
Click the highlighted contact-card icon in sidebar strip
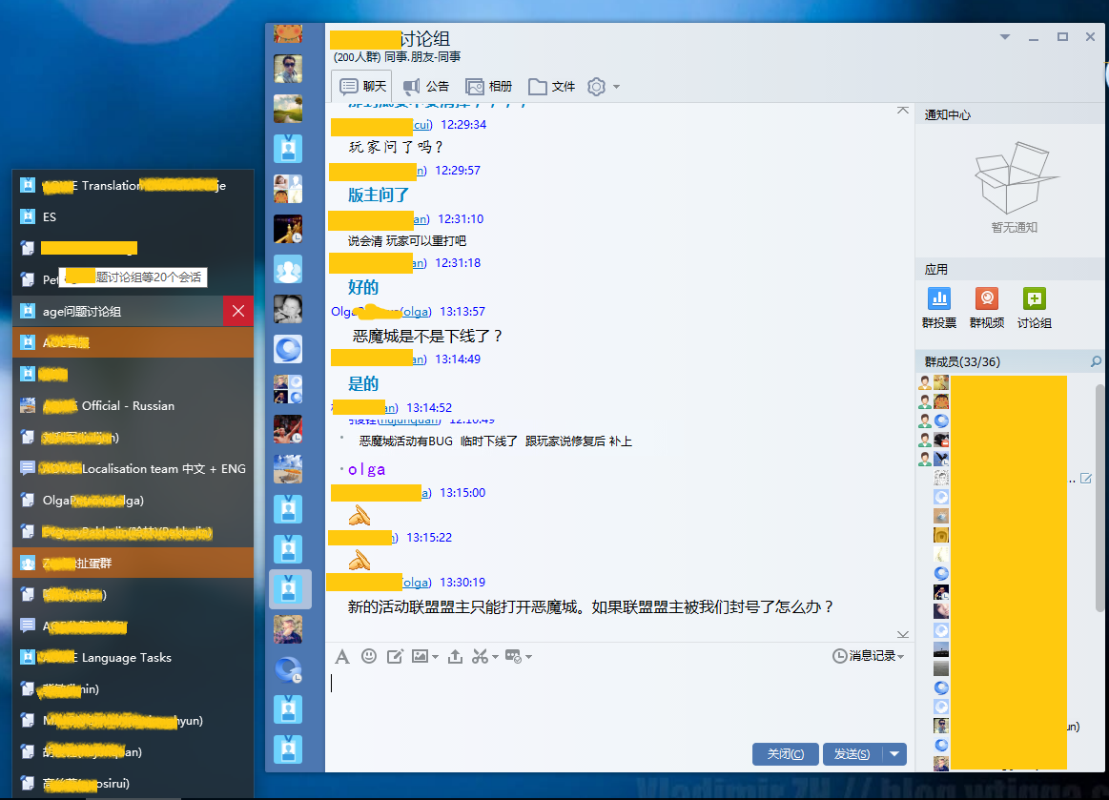(288, 589)
